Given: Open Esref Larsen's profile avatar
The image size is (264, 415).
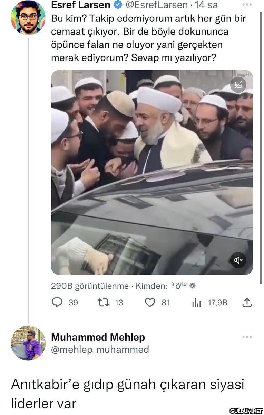Looking at the screenshot, I should pyautogui.click(x=28, y=17).
